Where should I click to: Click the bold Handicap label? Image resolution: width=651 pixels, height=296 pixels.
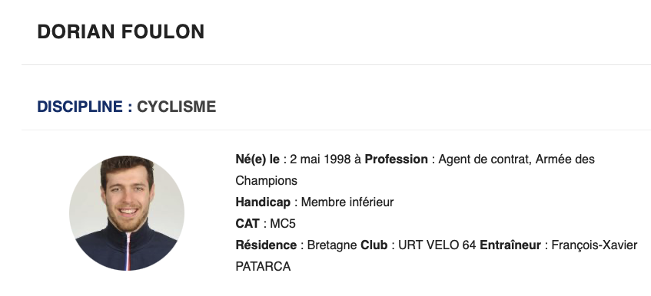coord(263,202)
